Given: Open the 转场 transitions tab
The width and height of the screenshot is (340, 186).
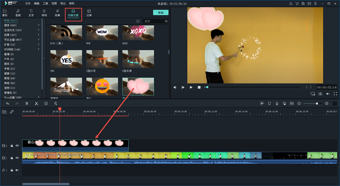Looking at the screenshot, I should pyautogui.click(x=44, y=13).
